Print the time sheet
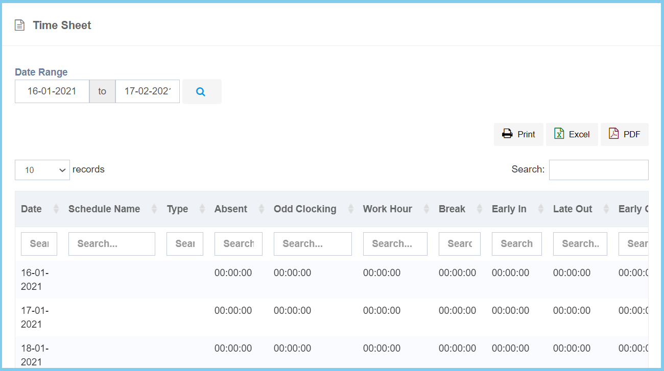 [x=518, y=134]
